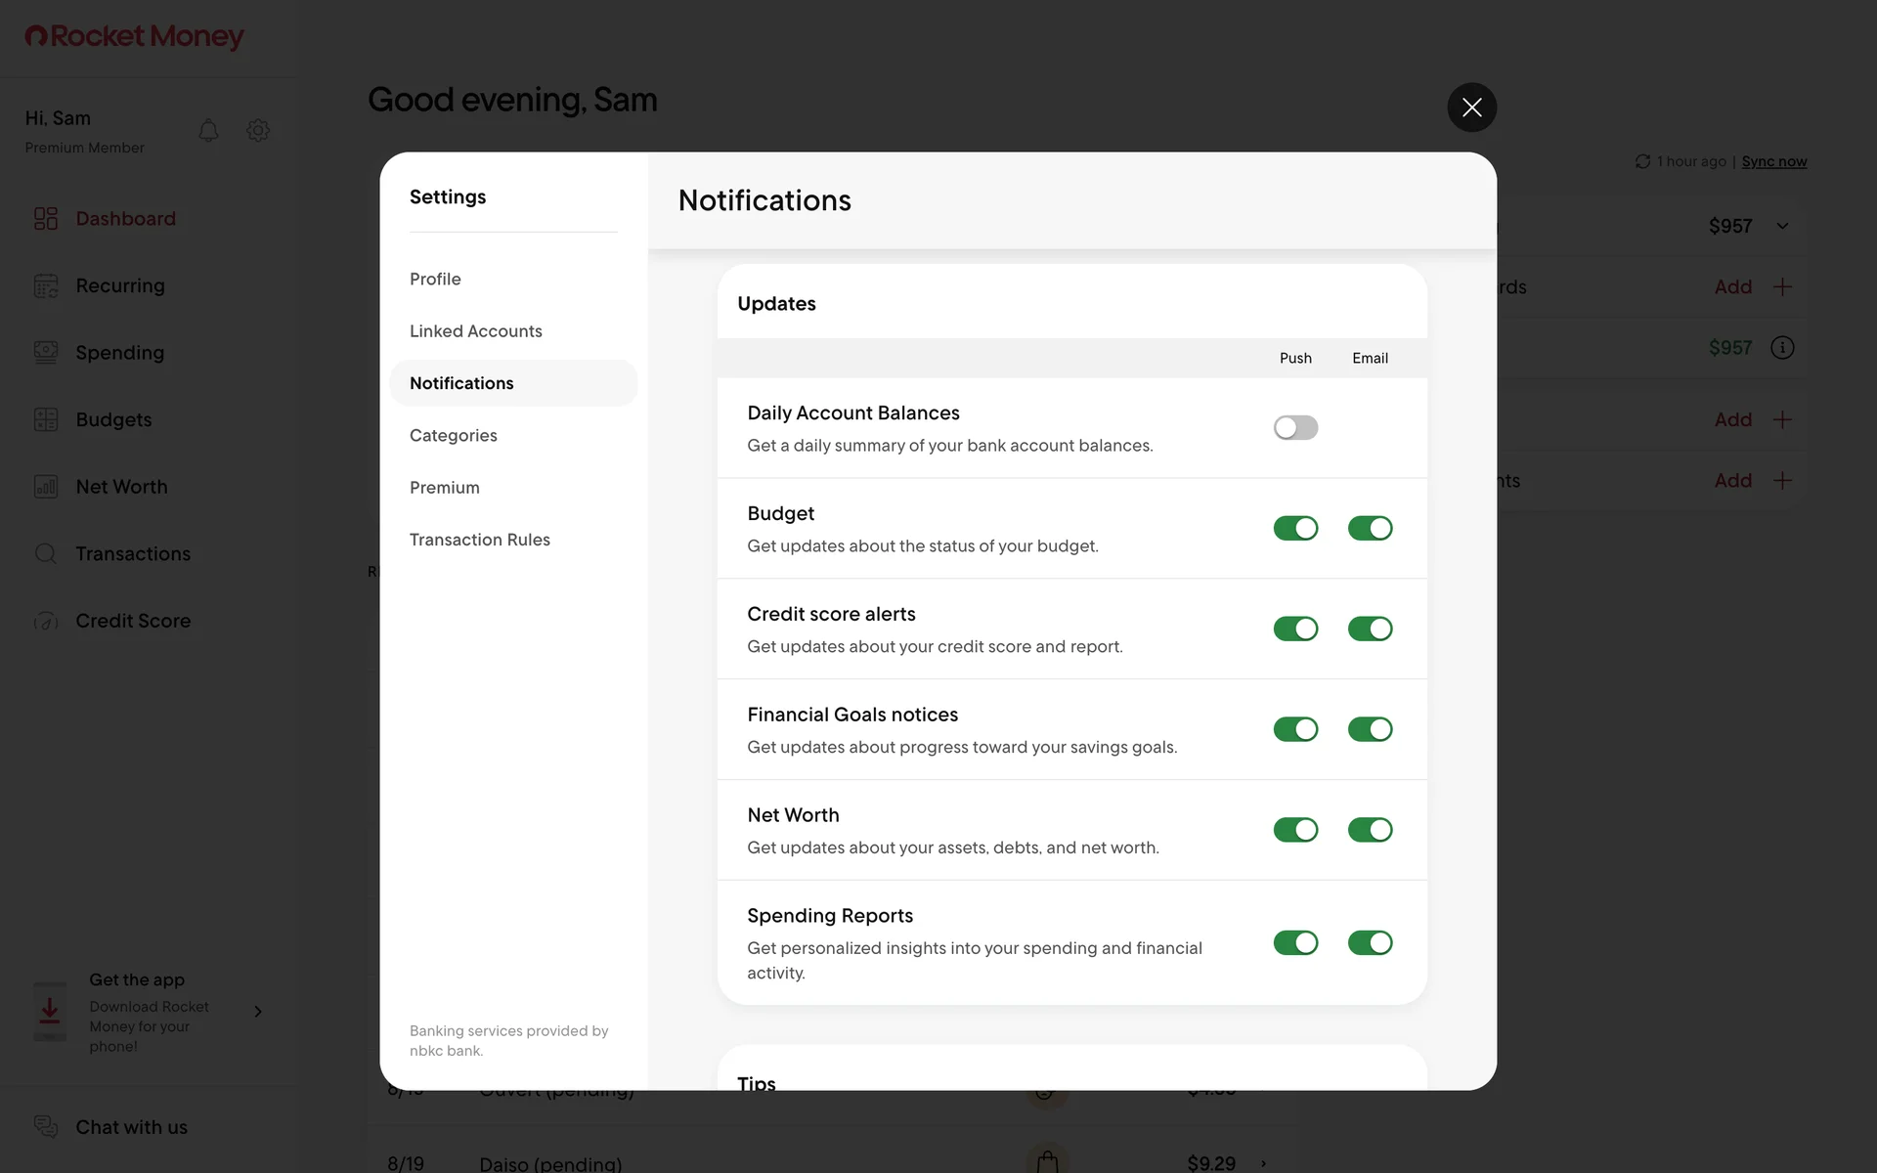The height and width of the screenshot is (1173, 1877).
Task: Open the settings gear icon
Action: point(258,131)
